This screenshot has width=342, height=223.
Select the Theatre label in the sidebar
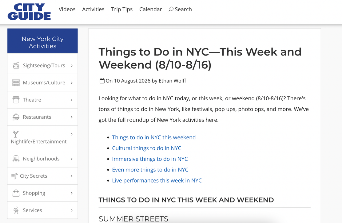[x=32, y=100]
